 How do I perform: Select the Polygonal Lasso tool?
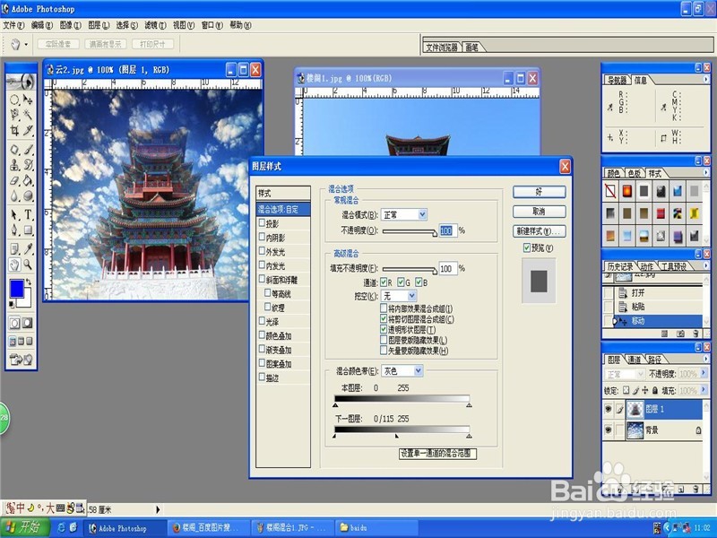pyautogui.click(x=14, y=115)
